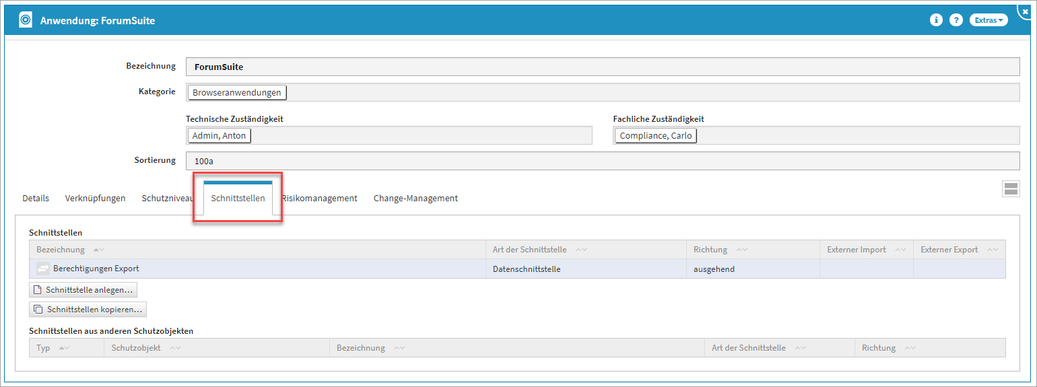
Task: Open the help question mark icon
Action: coord(956,20)
